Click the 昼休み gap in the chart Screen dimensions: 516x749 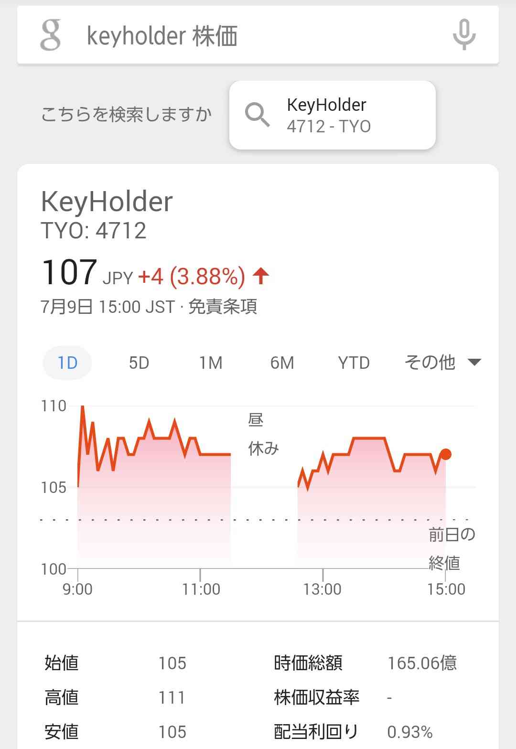(263, 434)
